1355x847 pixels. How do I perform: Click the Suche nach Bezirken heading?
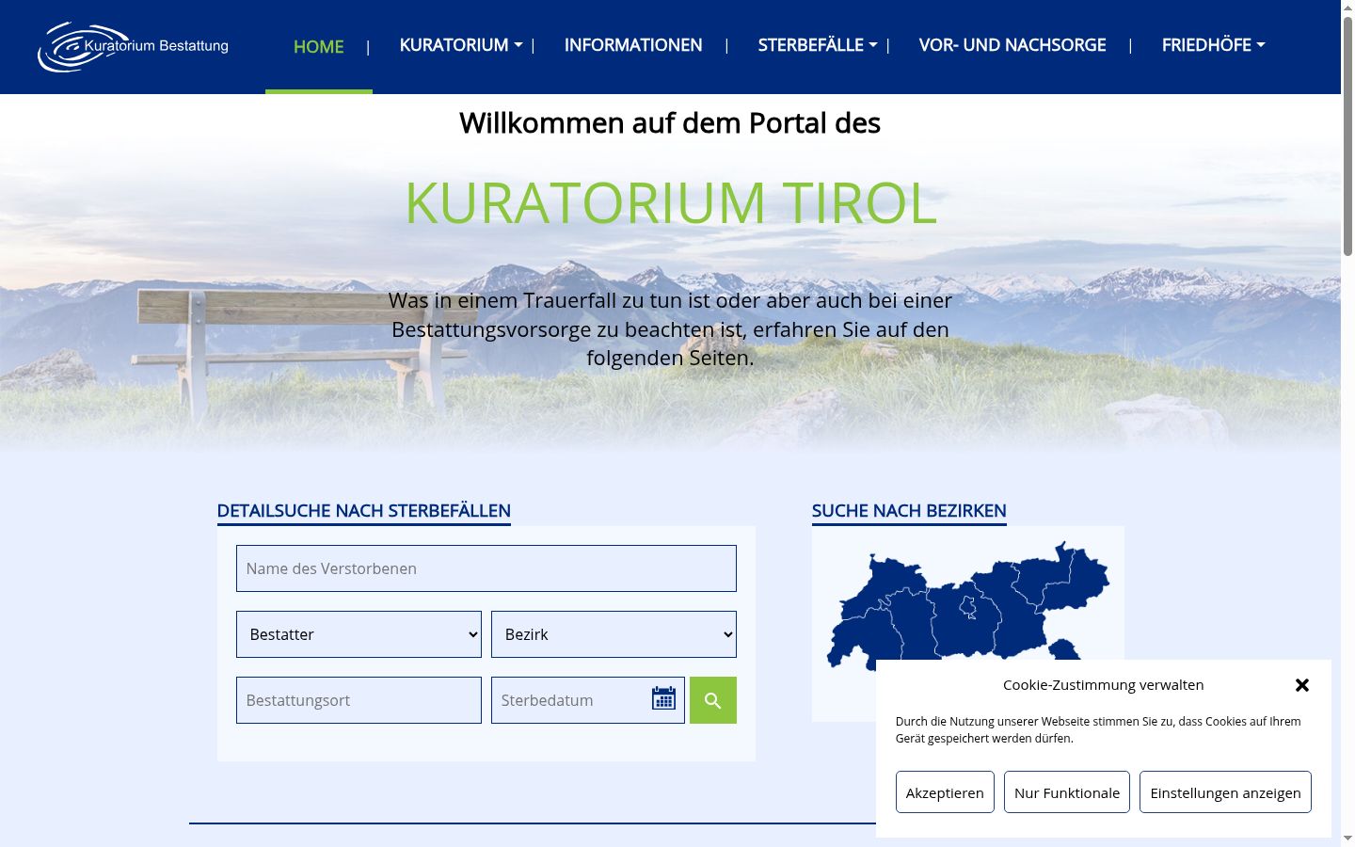coord(909,511)
